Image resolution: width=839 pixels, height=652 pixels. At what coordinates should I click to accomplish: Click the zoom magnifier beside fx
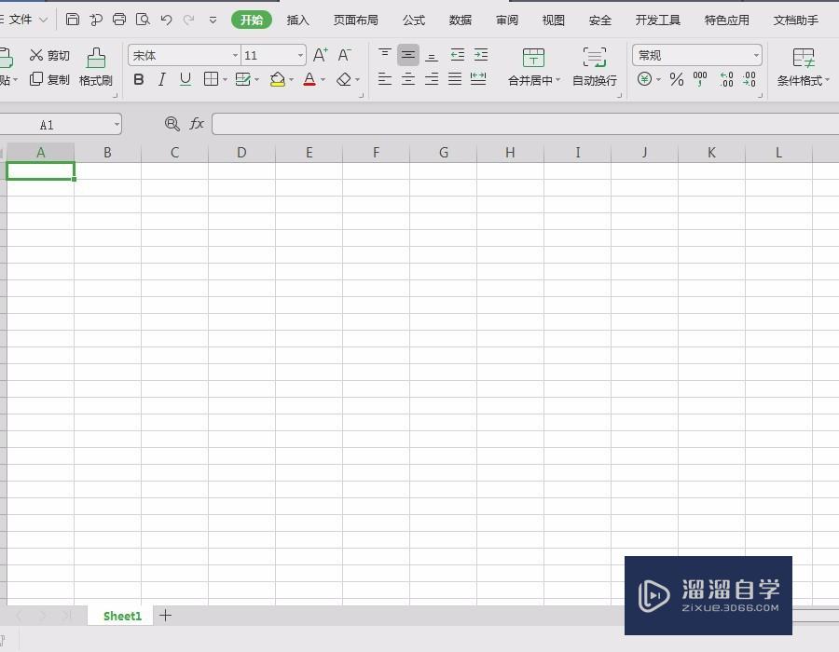(x=172, y=124)
